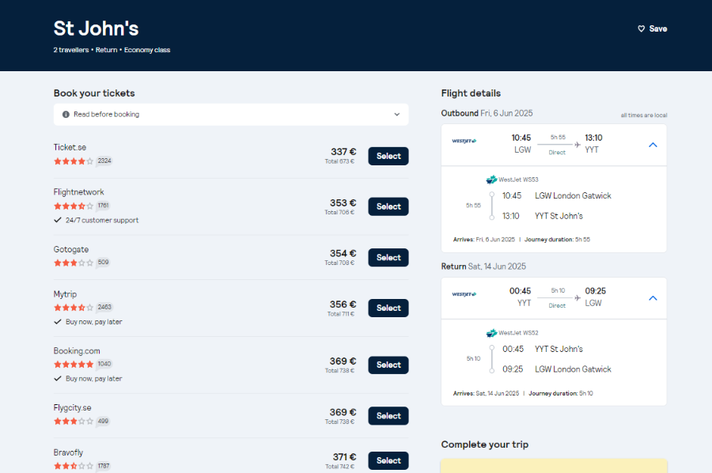Click the Ticket.se provider name

70,148
